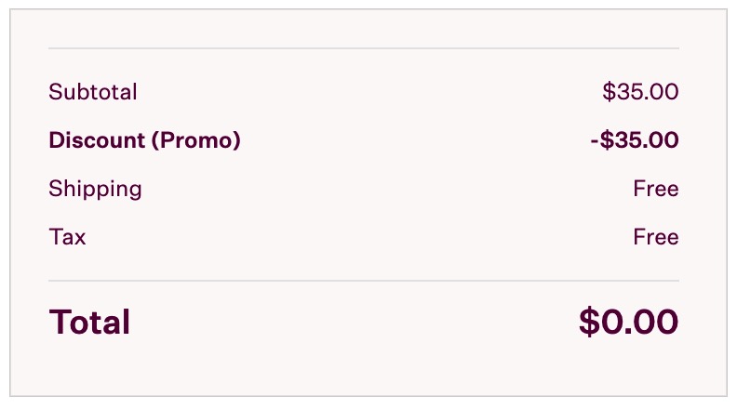Click the Tax label

tap(67, 237)
